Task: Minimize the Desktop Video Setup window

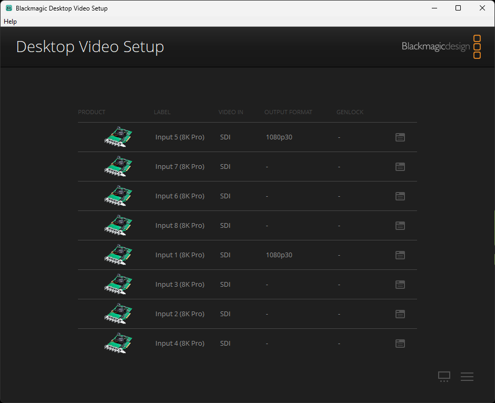Action: tap(434, 8)
